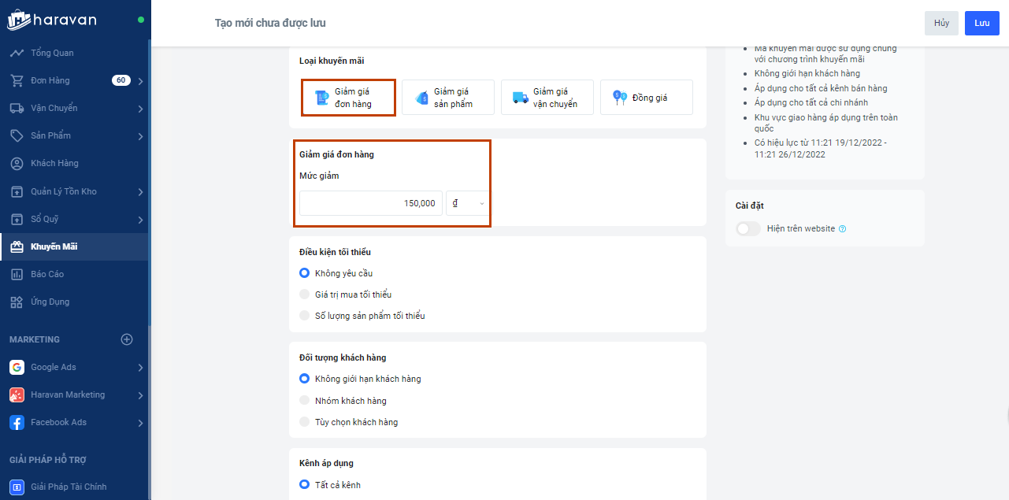The width and height of the screenshot is (1009, 500).
Task: Expand the Sản Phẩm submenu arrow
Action: point(140,136)
